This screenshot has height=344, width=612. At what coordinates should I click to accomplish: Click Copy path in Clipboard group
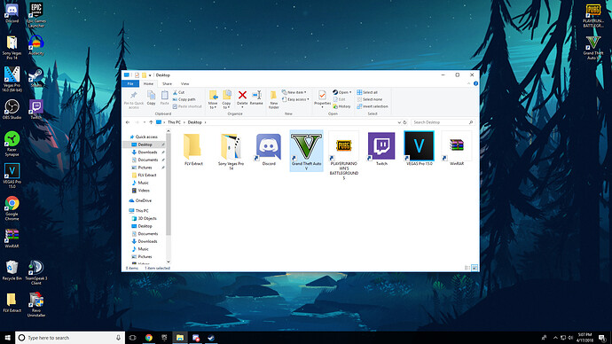[x=184, y=99]
